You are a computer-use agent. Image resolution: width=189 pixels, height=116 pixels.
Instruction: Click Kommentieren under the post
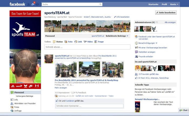[101, 96]
